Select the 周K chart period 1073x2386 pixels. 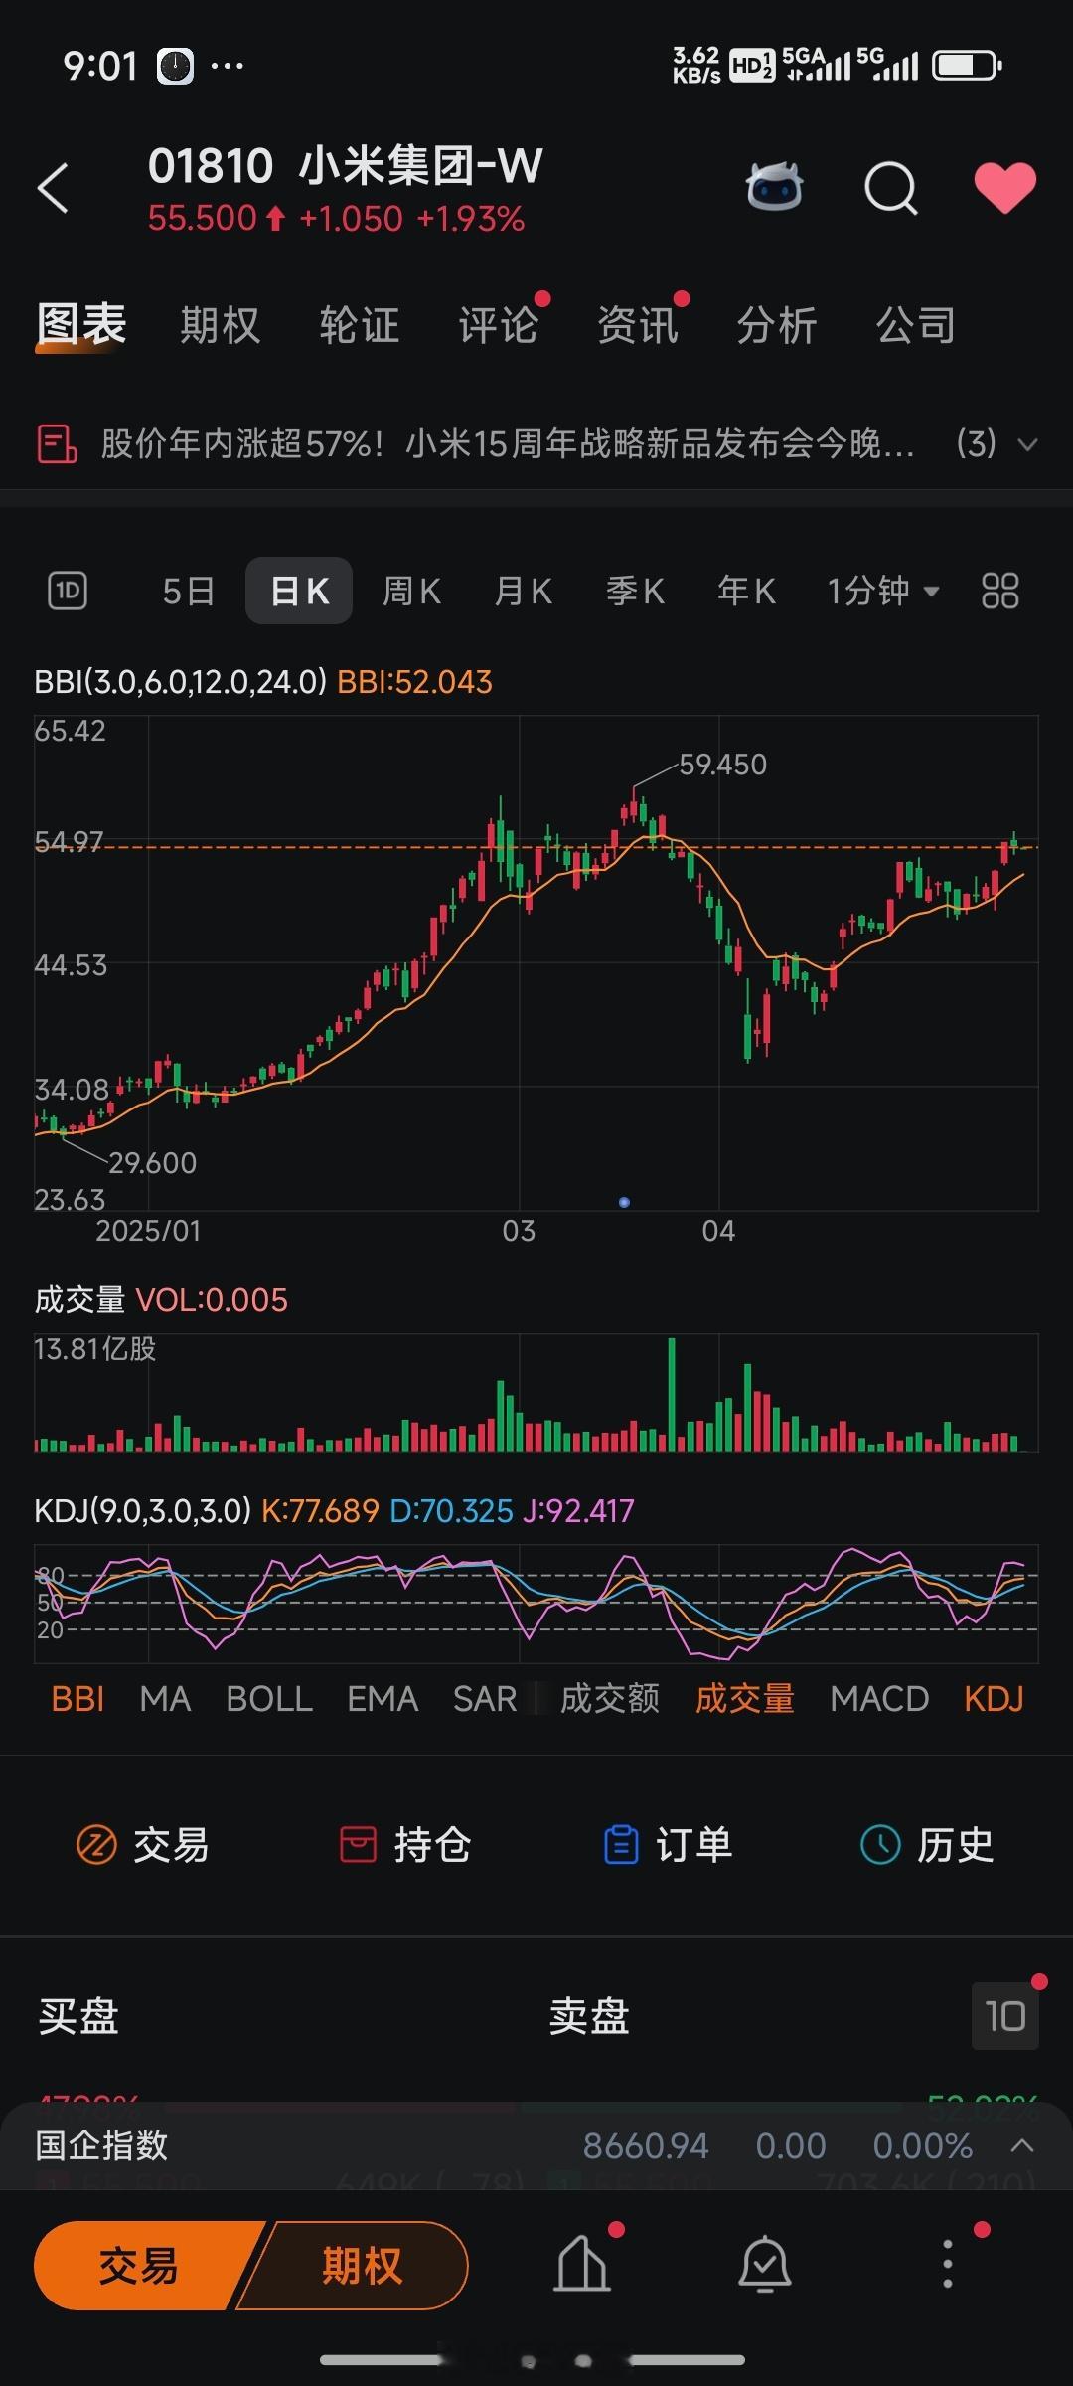[411, 592]
